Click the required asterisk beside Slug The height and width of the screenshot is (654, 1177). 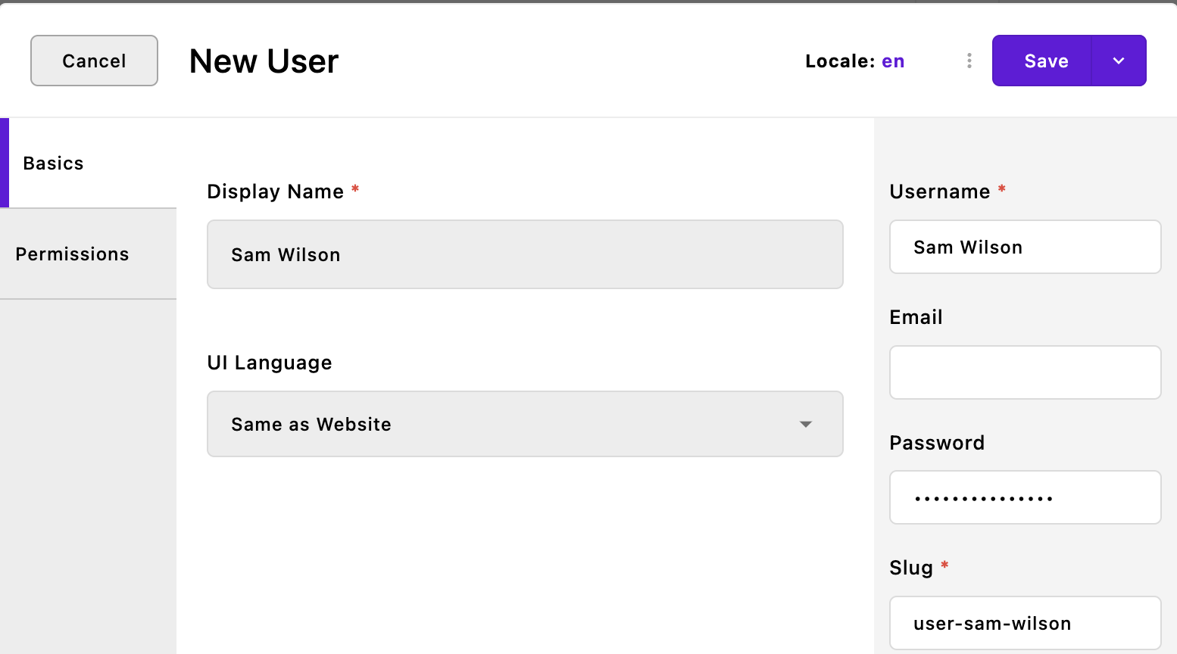coord(944,566)
